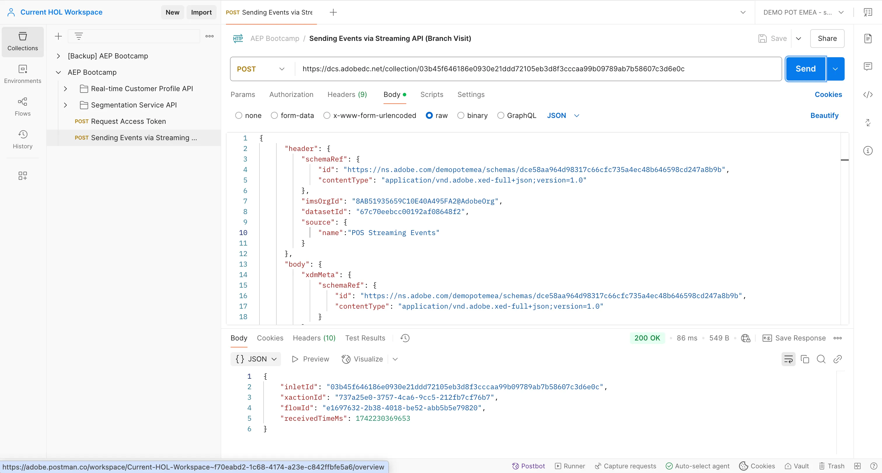The image size is (882, 473).
Task: Click the plus icon to create a collection
Action: pos(58,36)
